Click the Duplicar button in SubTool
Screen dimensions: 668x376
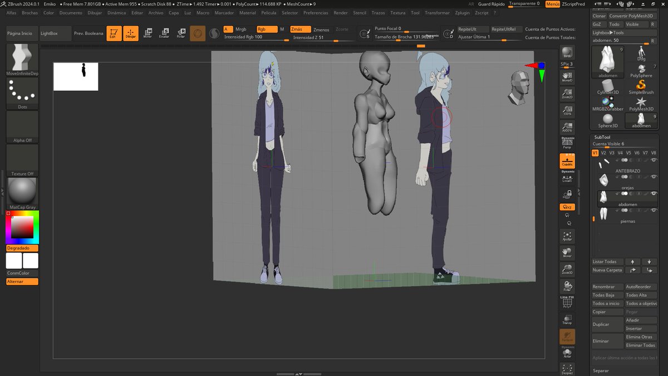(607, 324)
